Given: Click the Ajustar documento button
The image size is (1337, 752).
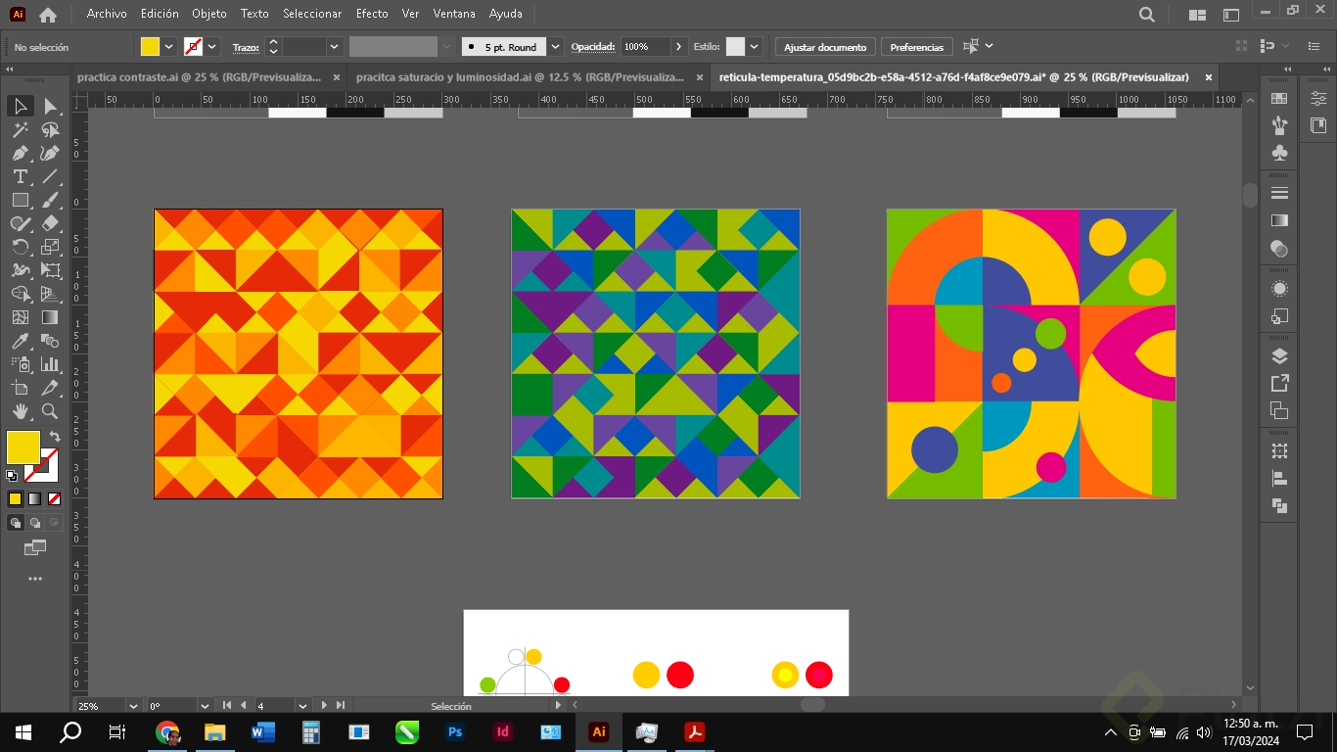Looking at the screenshot, I should [825, 47].
